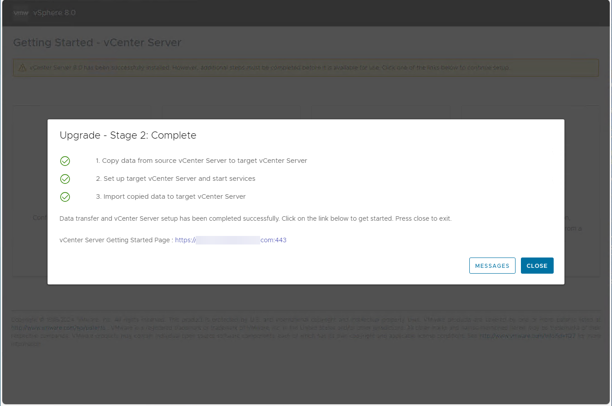Click the "Getting Started - vCenter Server" page heading
Viewport: 612px width, 406px height.
[97, 43]
